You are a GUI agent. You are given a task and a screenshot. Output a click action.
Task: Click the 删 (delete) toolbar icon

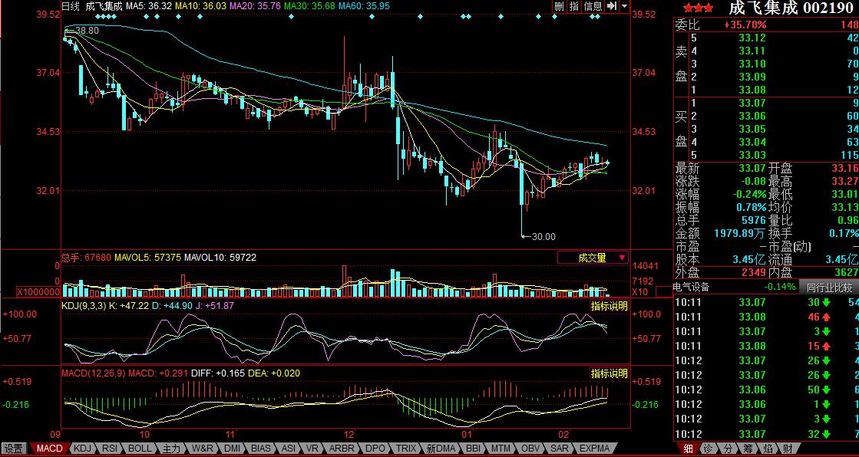coord(560,6)
